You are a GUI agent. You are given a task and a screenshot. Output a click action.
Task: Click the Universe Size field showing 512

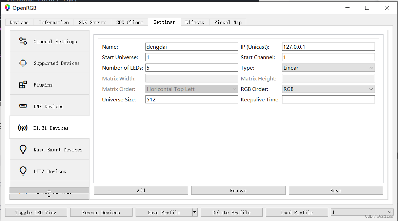192,99
